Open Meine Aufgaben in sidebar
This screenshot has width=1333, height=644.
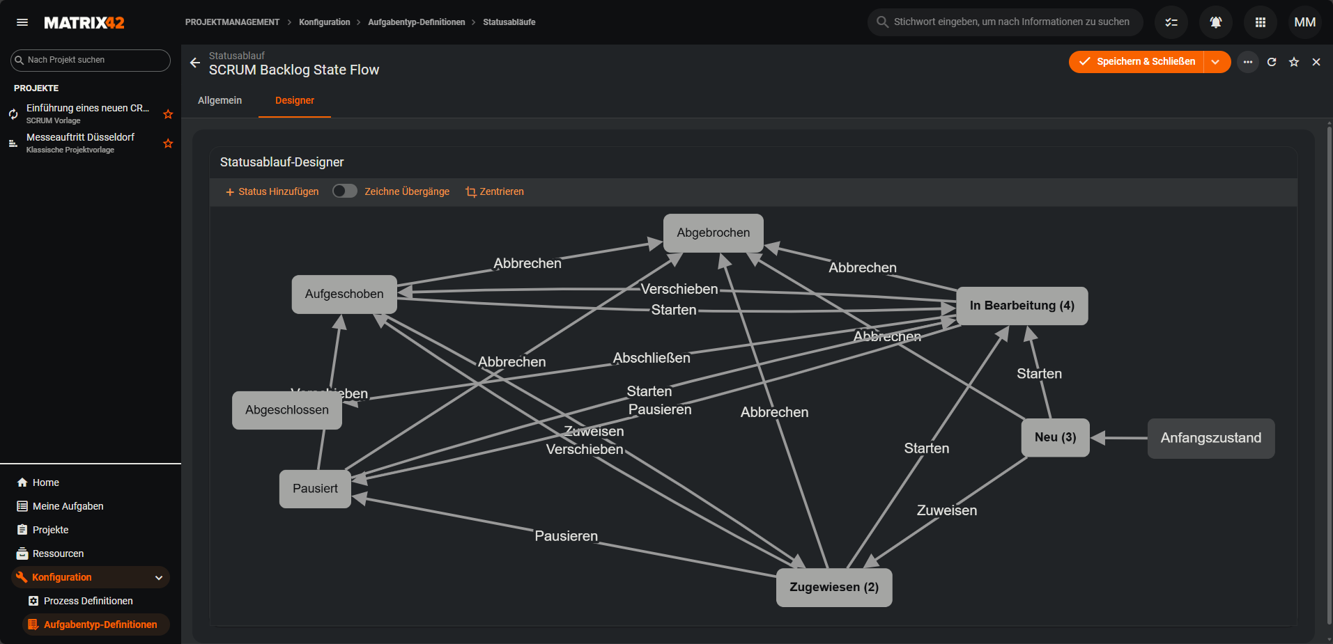[68, 506]
